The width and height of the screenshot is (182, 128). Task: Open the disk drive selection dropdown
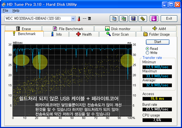coord(73,19)
